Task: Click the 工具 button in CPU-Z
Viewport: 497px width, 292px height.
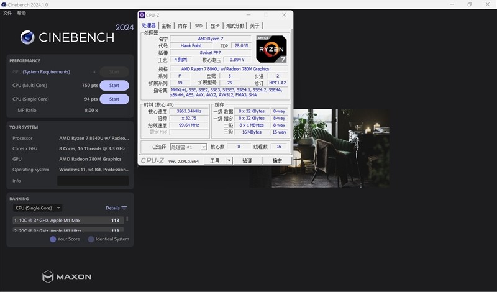Action: [214, 161]
